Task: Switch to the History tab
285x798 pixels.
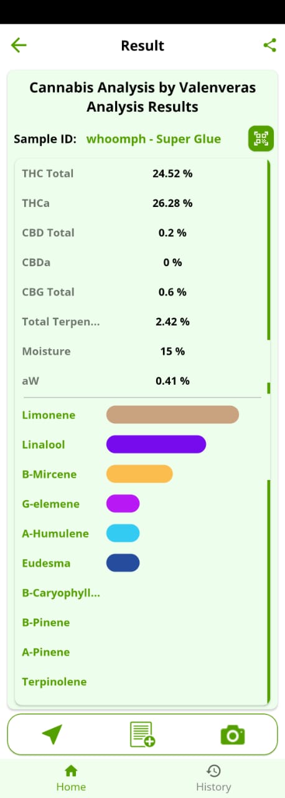Action: pyautogui.click(x=213, y=778)
